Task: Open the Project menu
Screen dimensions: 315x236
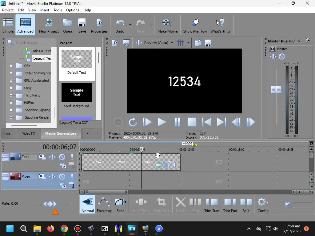Action: click(8, 10)
